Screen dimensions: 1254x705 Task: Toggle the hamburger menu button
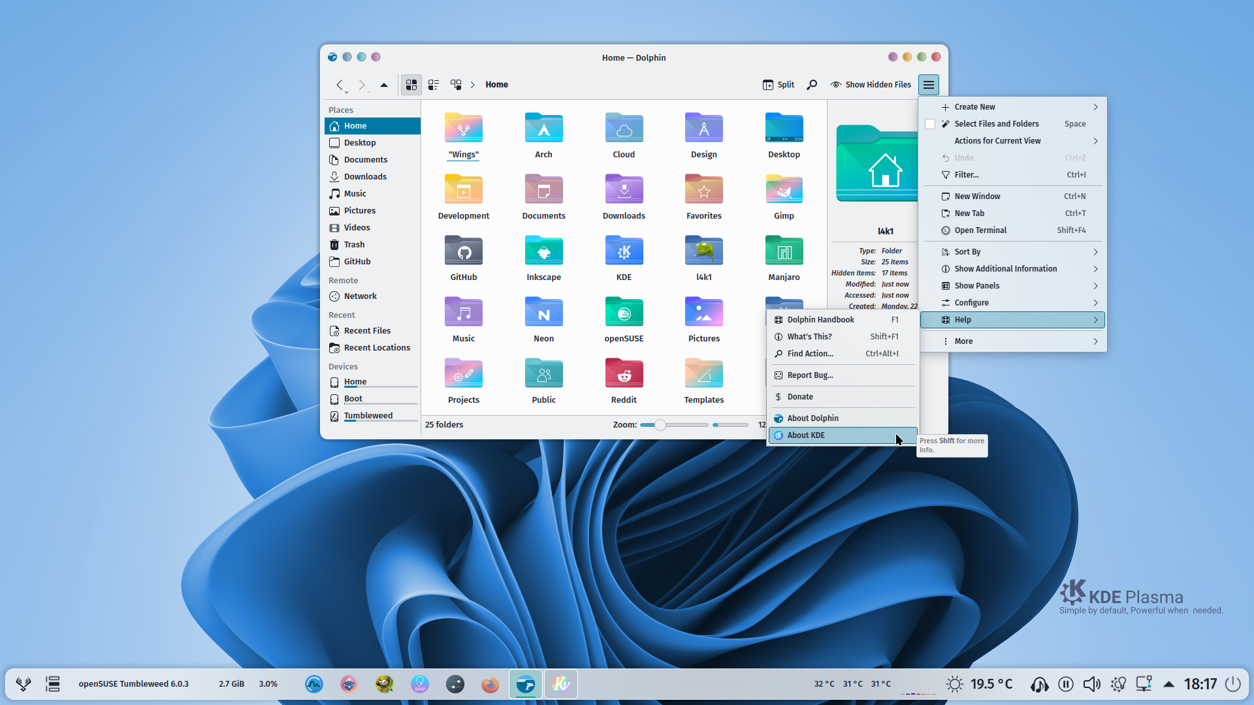click(928, 85)
